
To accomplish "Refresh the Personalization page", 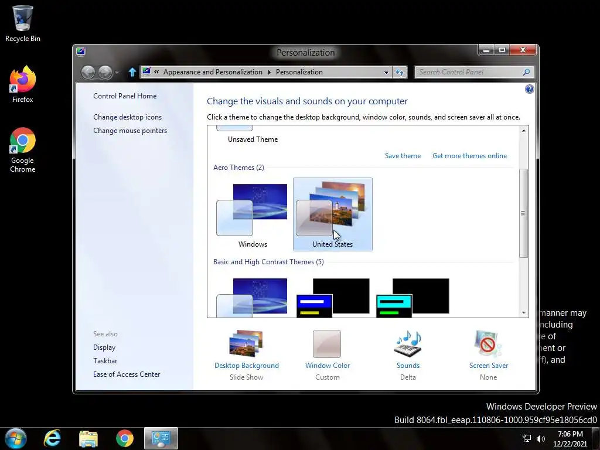I will pos(400,72).
